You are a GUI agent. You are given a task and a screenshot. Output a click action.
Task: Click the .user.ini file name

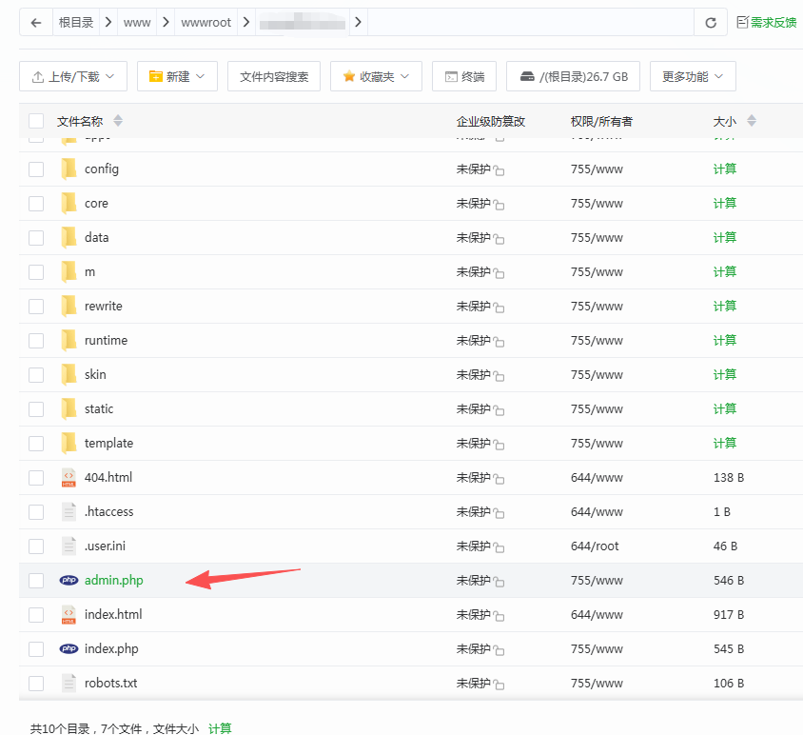tap(105, 546)
